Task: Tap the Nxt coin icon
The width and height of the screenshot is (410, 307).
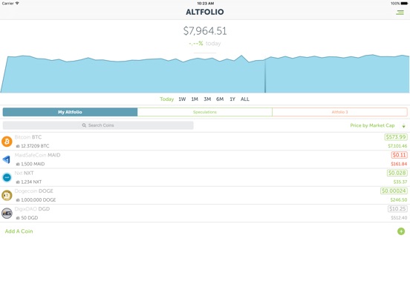Action: [7, 177]
